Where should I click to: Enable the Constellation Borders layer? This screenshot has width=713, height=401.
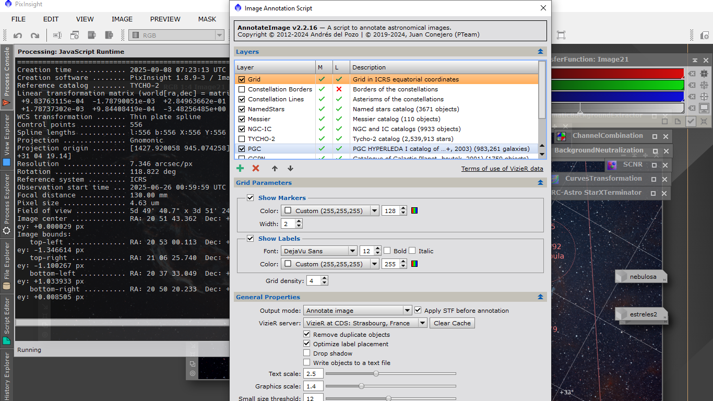point(242,89)
